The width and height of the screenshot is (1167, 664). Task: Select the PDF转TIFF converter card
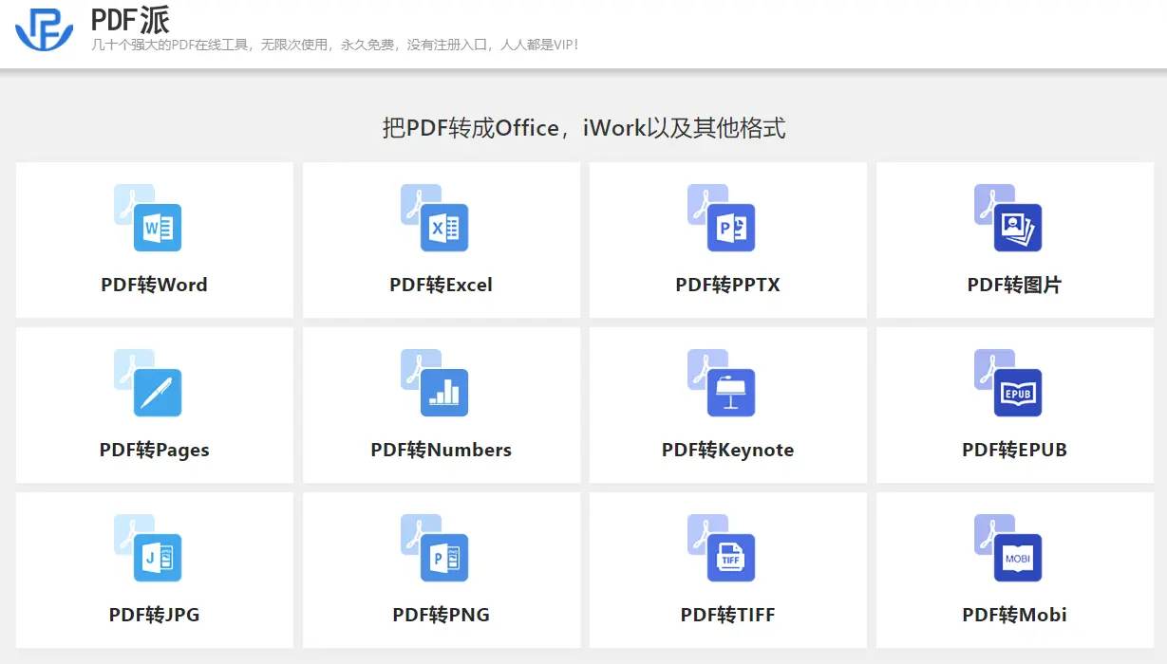click(727, 569)
